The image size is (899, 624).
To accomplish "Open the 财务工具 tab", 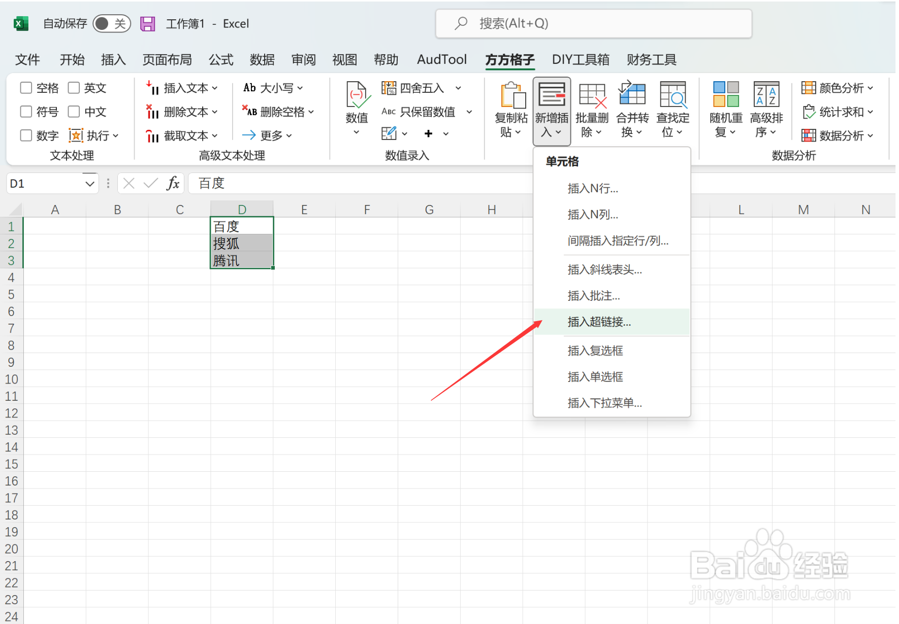I will [x=652, y=60].
